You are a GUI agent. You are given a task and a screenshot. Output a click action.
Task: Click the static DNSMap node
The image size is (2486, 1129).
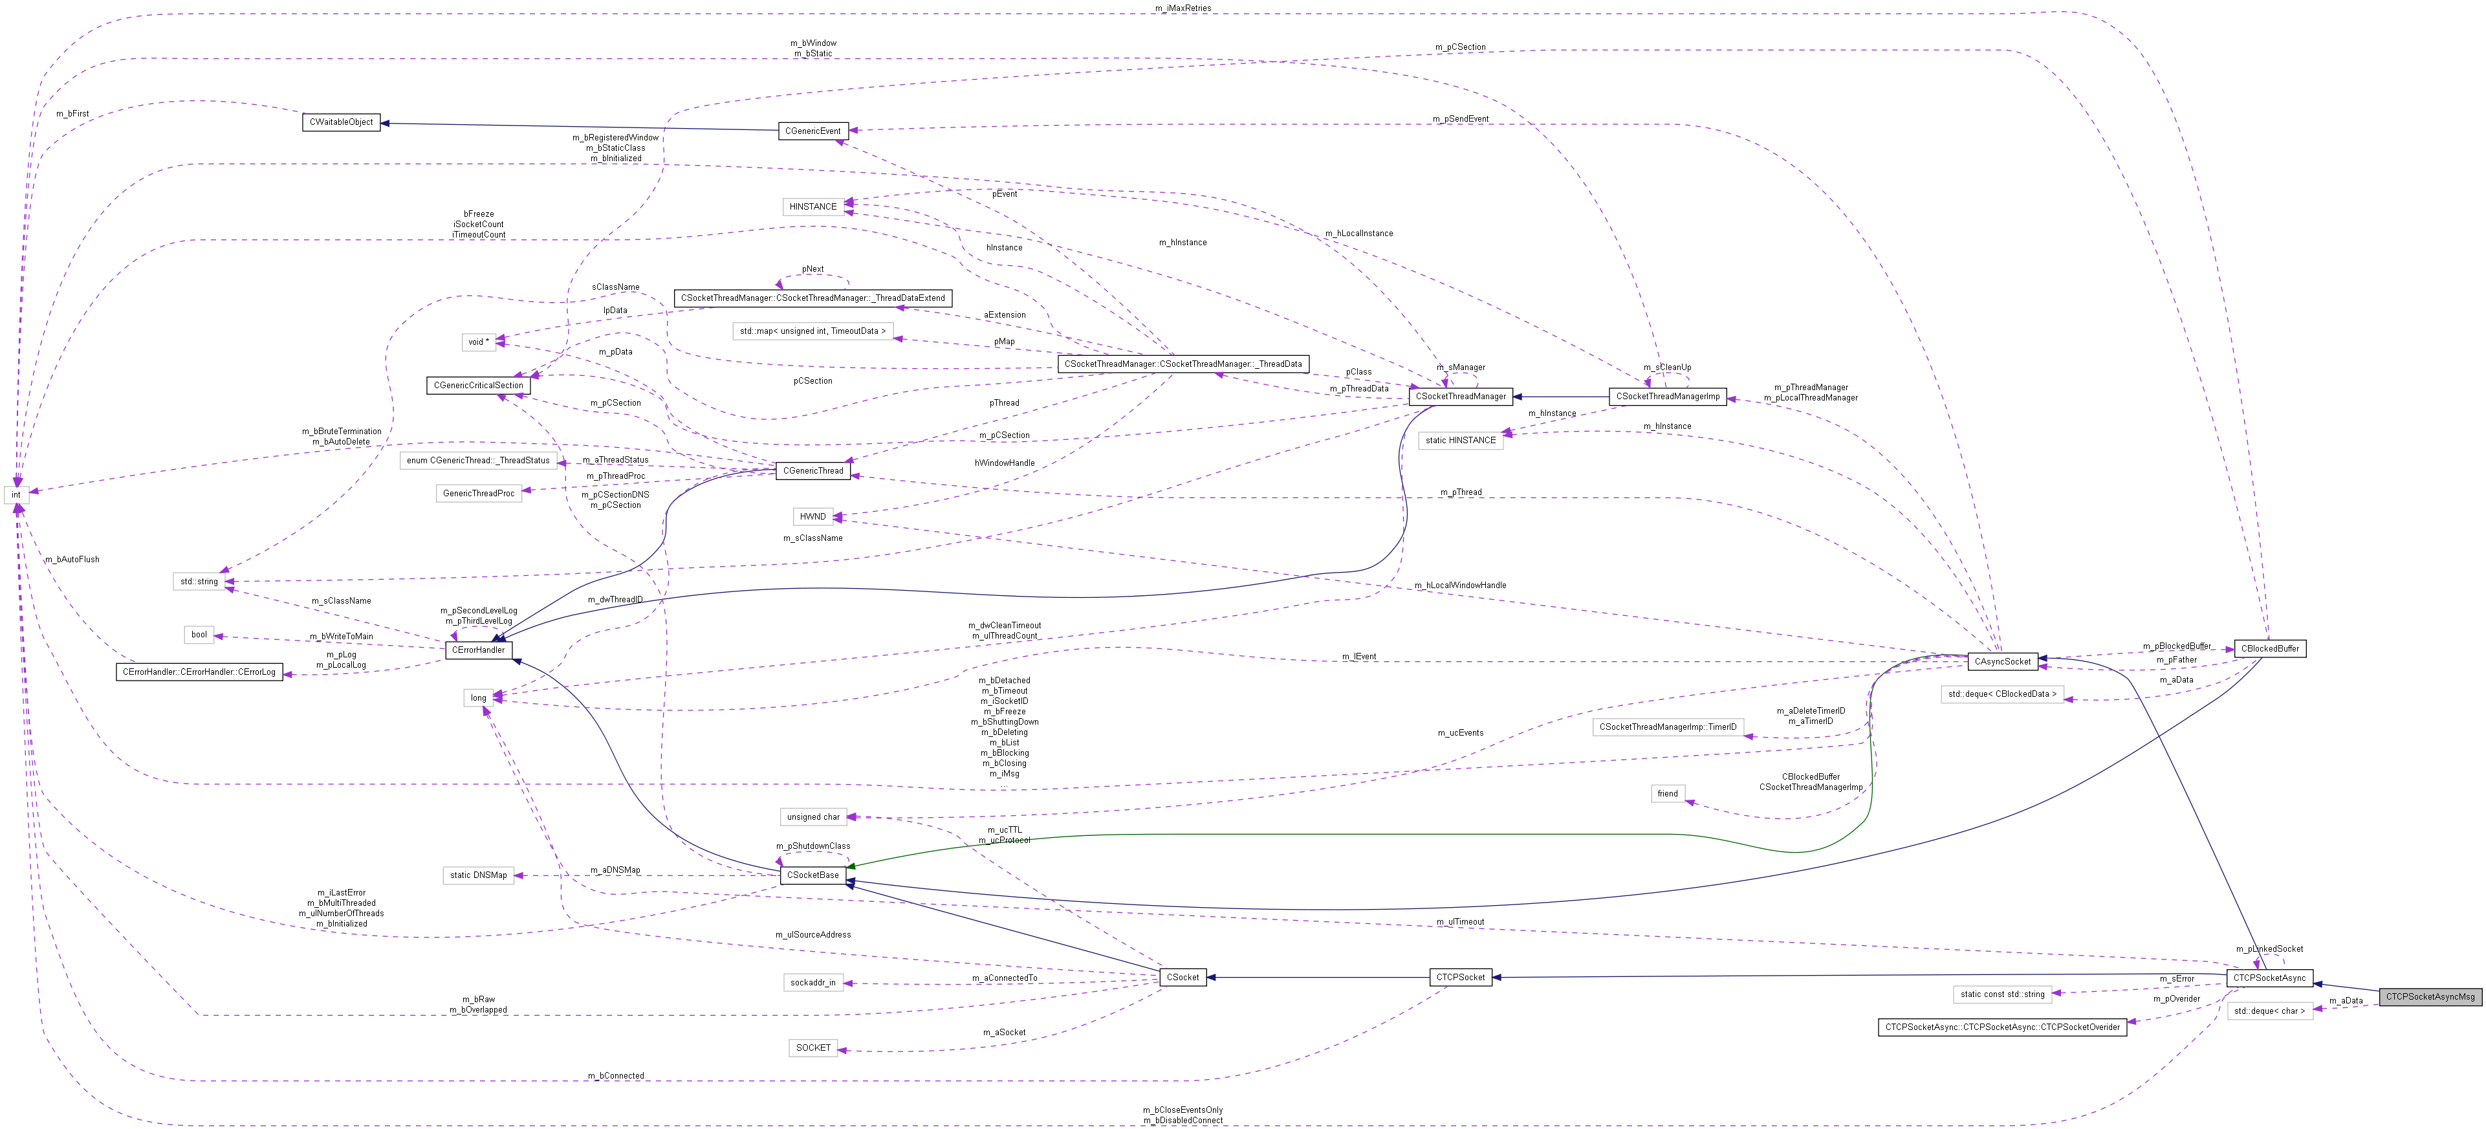point(477,876)
